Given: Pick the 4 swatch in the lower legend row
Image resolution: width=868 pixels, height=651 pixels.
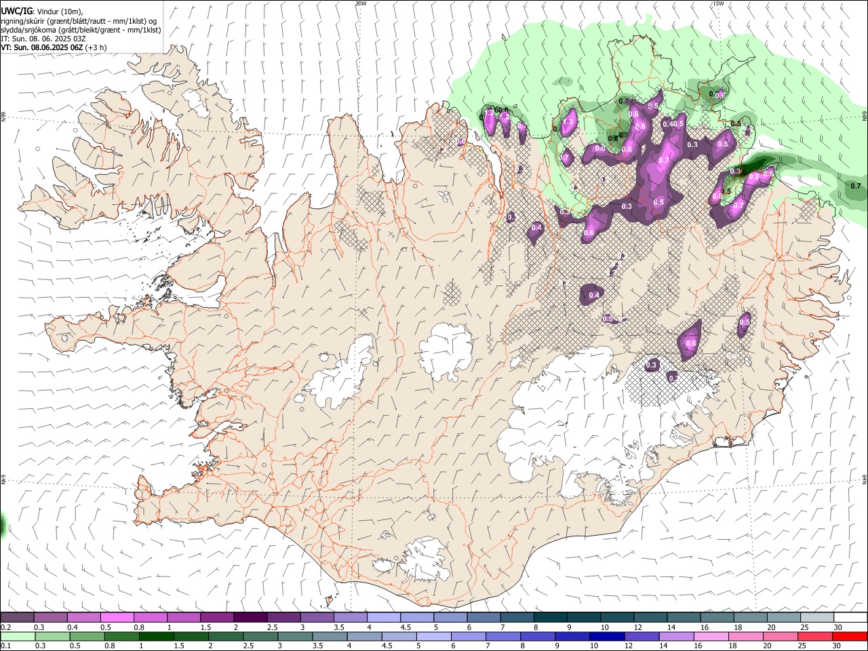Looking at the screenshot, I should [366, 636].
